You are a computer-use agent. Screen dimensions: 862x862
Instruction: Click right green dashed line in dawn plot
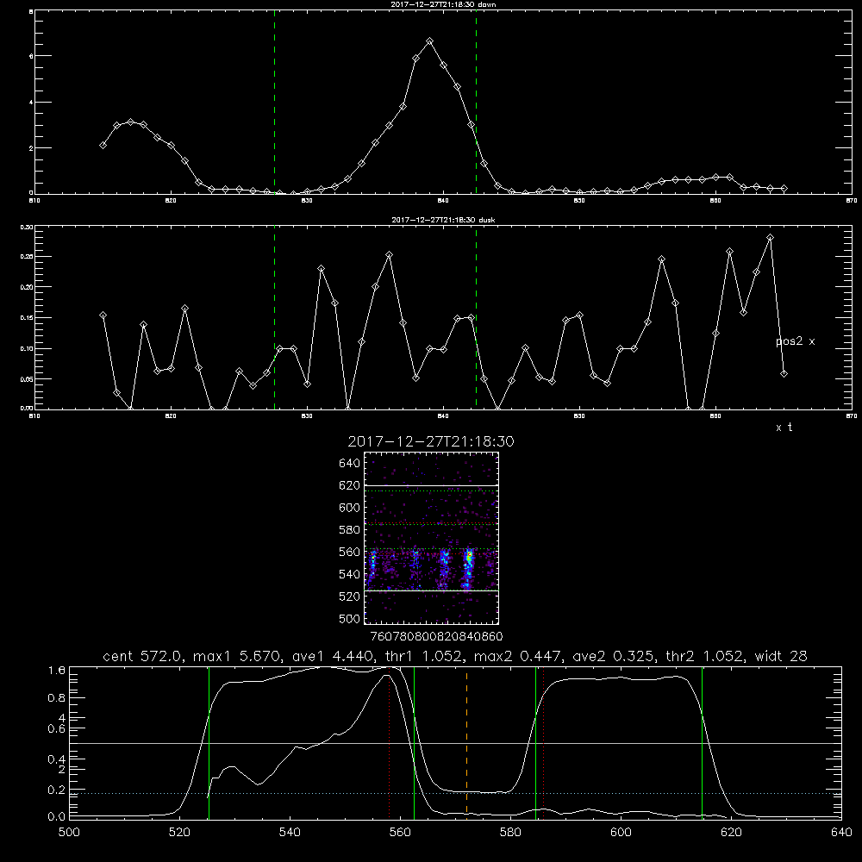(x=476, y=103)
